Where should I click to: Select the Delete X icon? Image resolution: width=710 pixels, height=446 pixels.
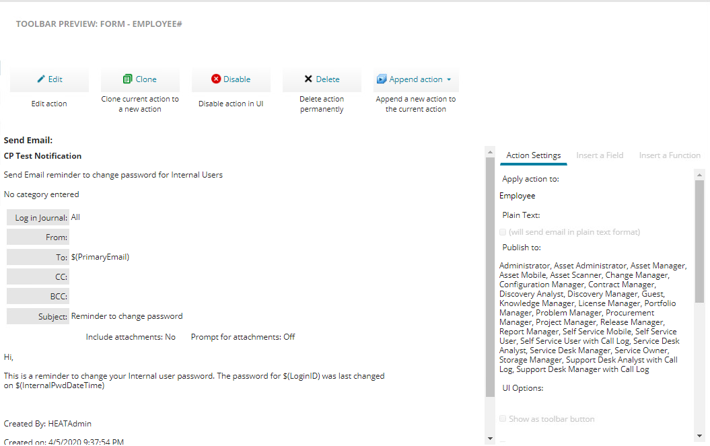307,79
